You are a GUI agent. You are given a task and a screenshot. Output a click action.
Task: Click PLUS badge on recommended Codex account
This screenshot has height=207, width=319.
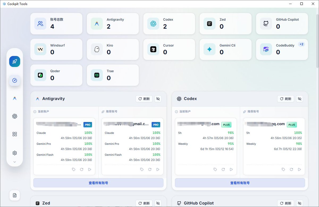click(x=292, y=125)
